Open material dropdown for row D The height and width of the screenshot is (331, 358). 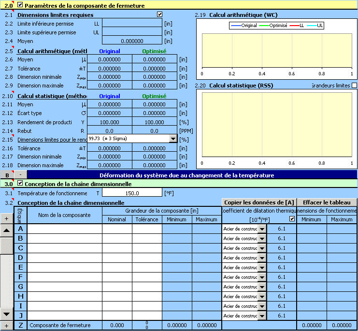(262, 258)
